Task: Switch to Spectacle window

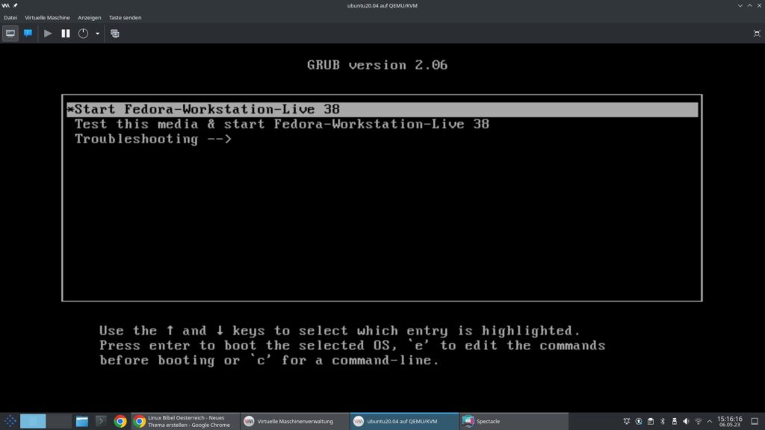Action: 514,421
